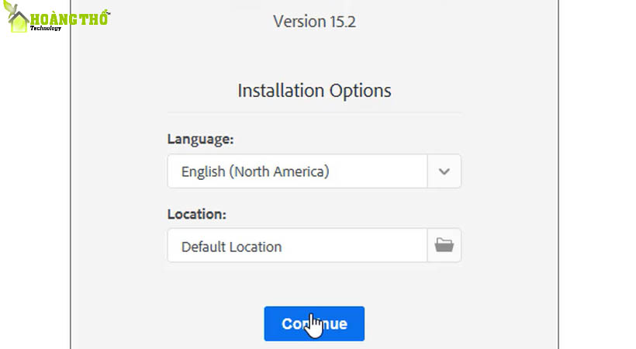Click the installer dialog's right border edge
Image resolution: width=636 pixels, height=349 pixels.
[x=558, y=194]
